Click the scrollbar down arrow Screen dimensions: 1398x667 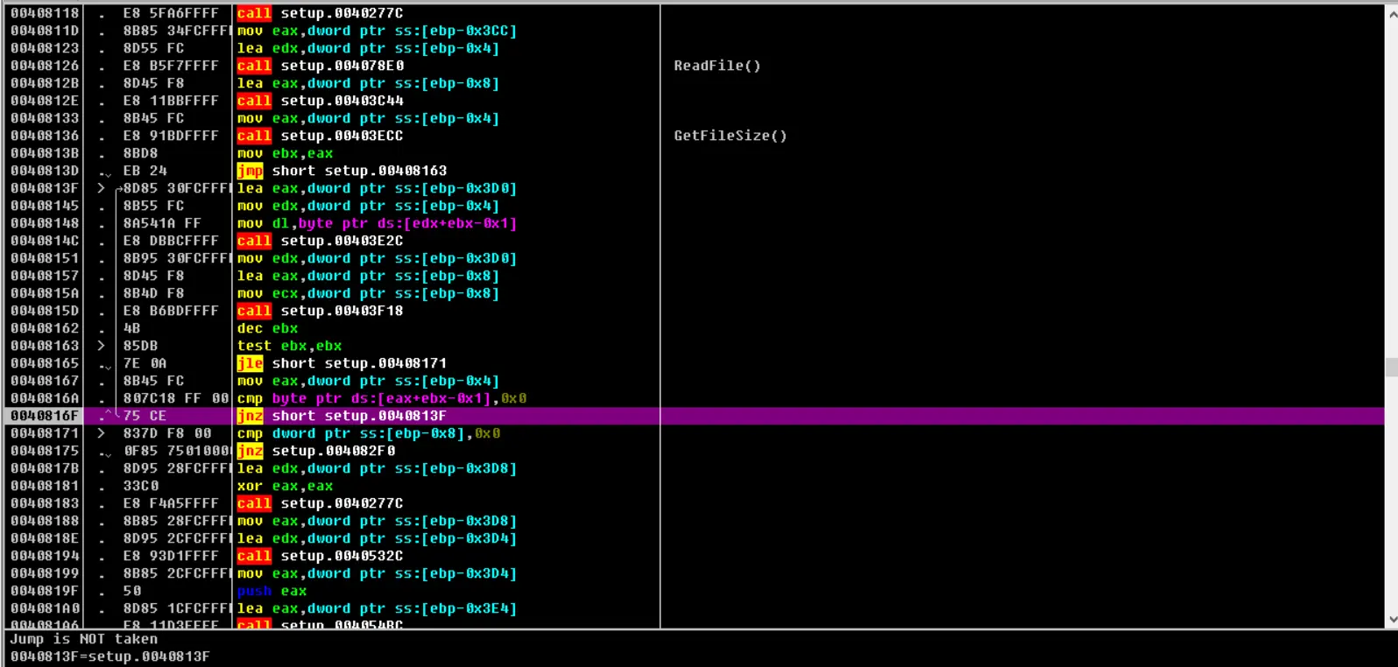click(1391, 620)
